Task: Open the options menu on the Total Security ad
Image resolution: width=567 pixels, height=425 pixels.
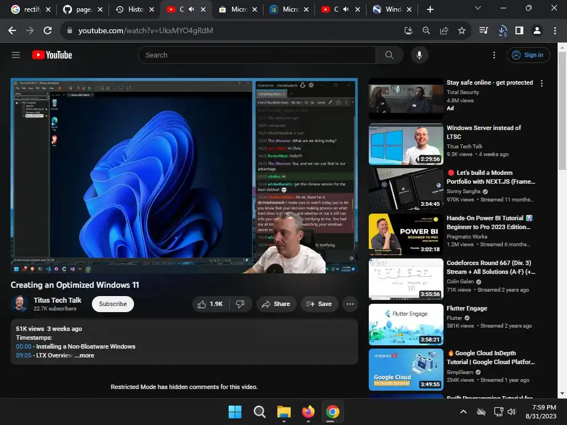Action: pos(542,83)
